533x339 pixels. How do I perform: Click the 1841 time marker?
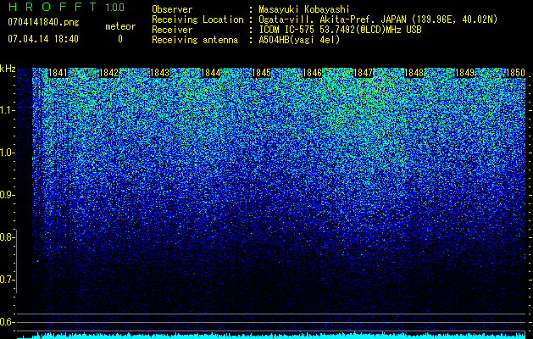click(58, 73)
